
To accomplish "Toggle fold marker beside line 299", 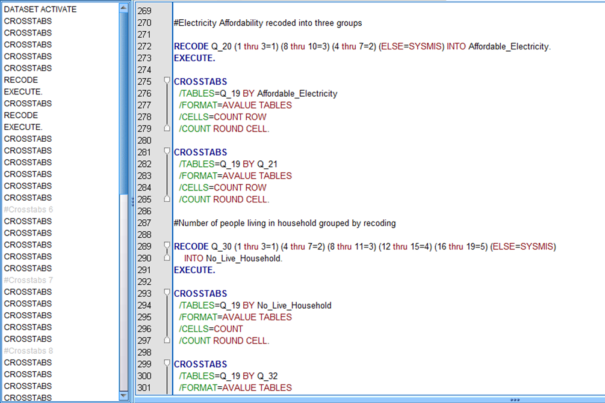I will [167, 364].
